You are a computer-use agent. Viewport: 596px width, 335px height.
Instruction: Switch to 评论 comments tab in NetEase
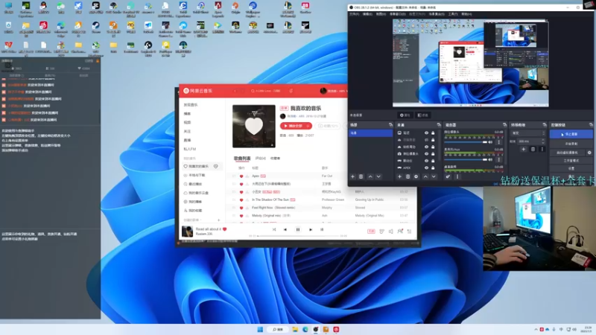click(x=260, y=158)
